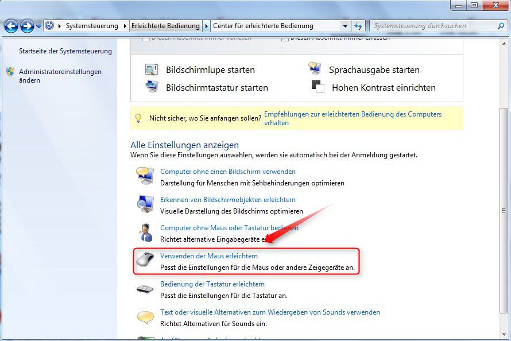Click inside the 'Systemsteuerung durchsuchen' search field
511x341 pixels.
pos(436,26)
